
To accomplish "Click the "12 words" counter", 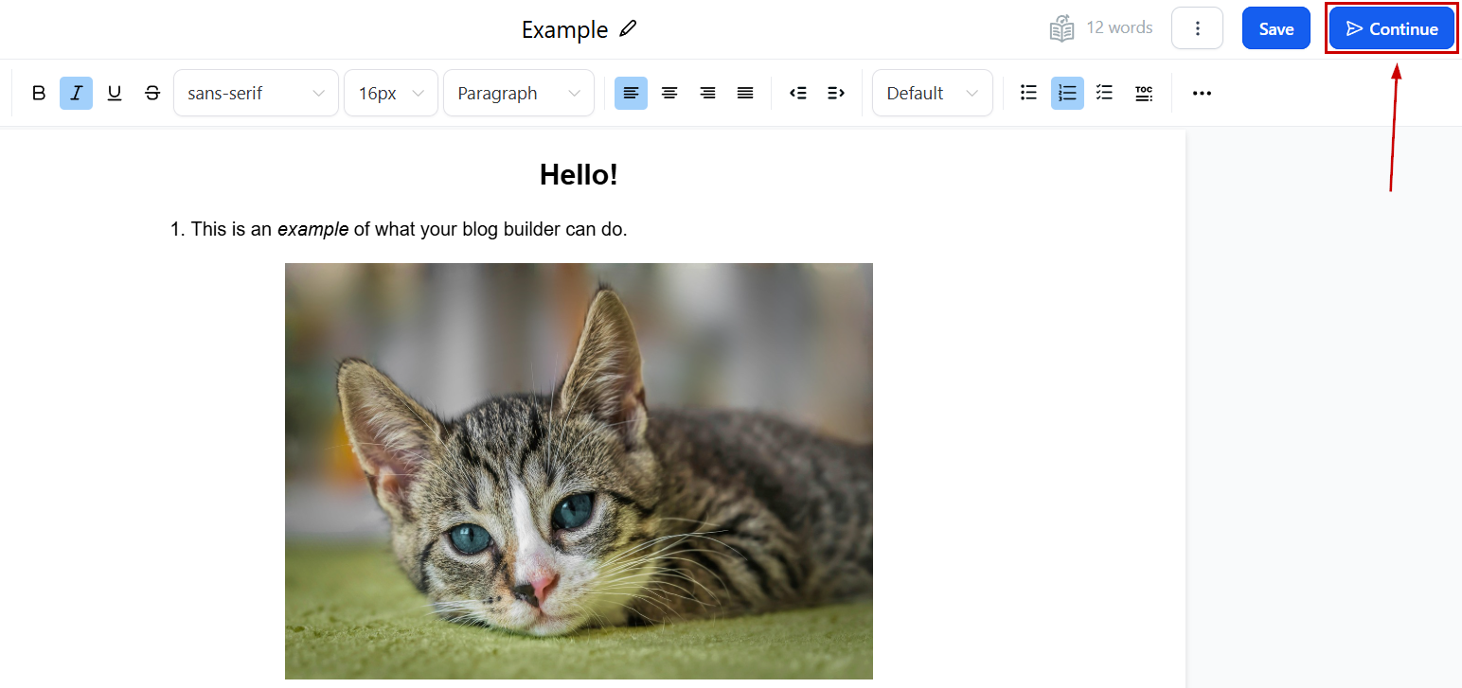I will click(1119, 27).
